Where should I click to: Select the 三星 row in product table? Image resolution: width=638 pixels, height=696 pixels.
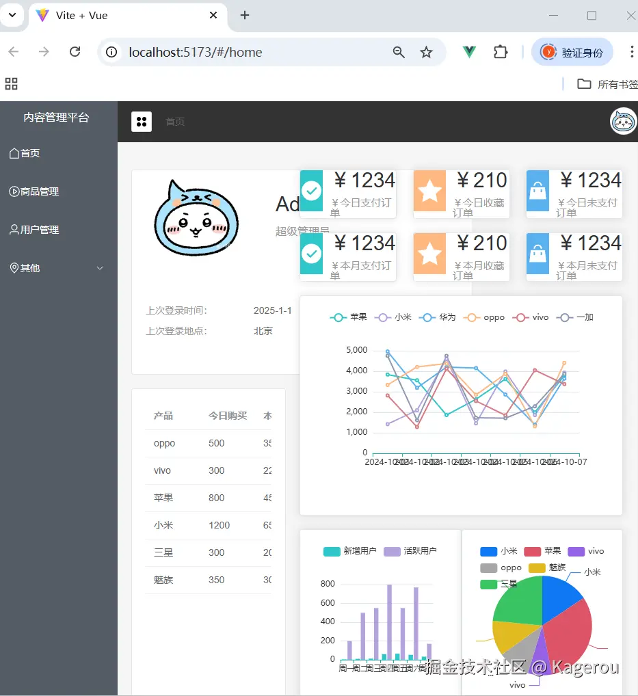coord(208,552)
